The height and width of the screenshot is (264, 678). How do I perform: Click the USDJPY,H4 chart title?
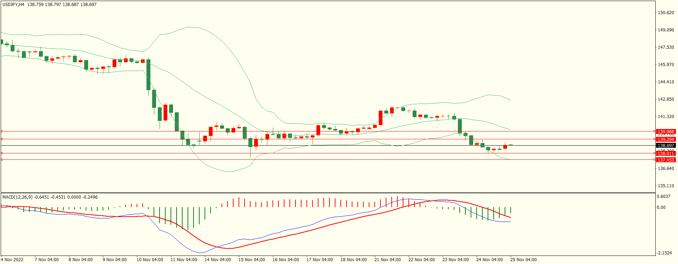(x=13, y=5)
